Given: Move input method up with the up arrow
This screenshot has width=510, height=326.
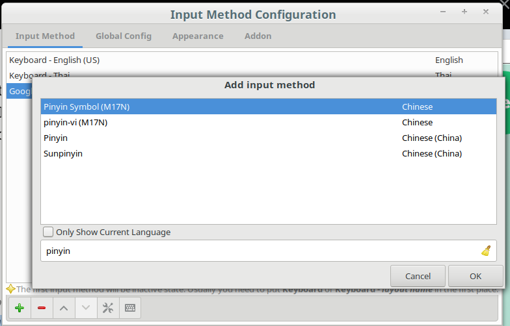Looking at the screenshot, I should [63, 308].
